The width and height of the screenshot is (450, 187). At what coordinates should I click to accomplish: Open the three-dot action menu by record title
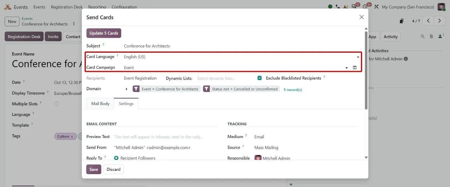pos(74,24)
